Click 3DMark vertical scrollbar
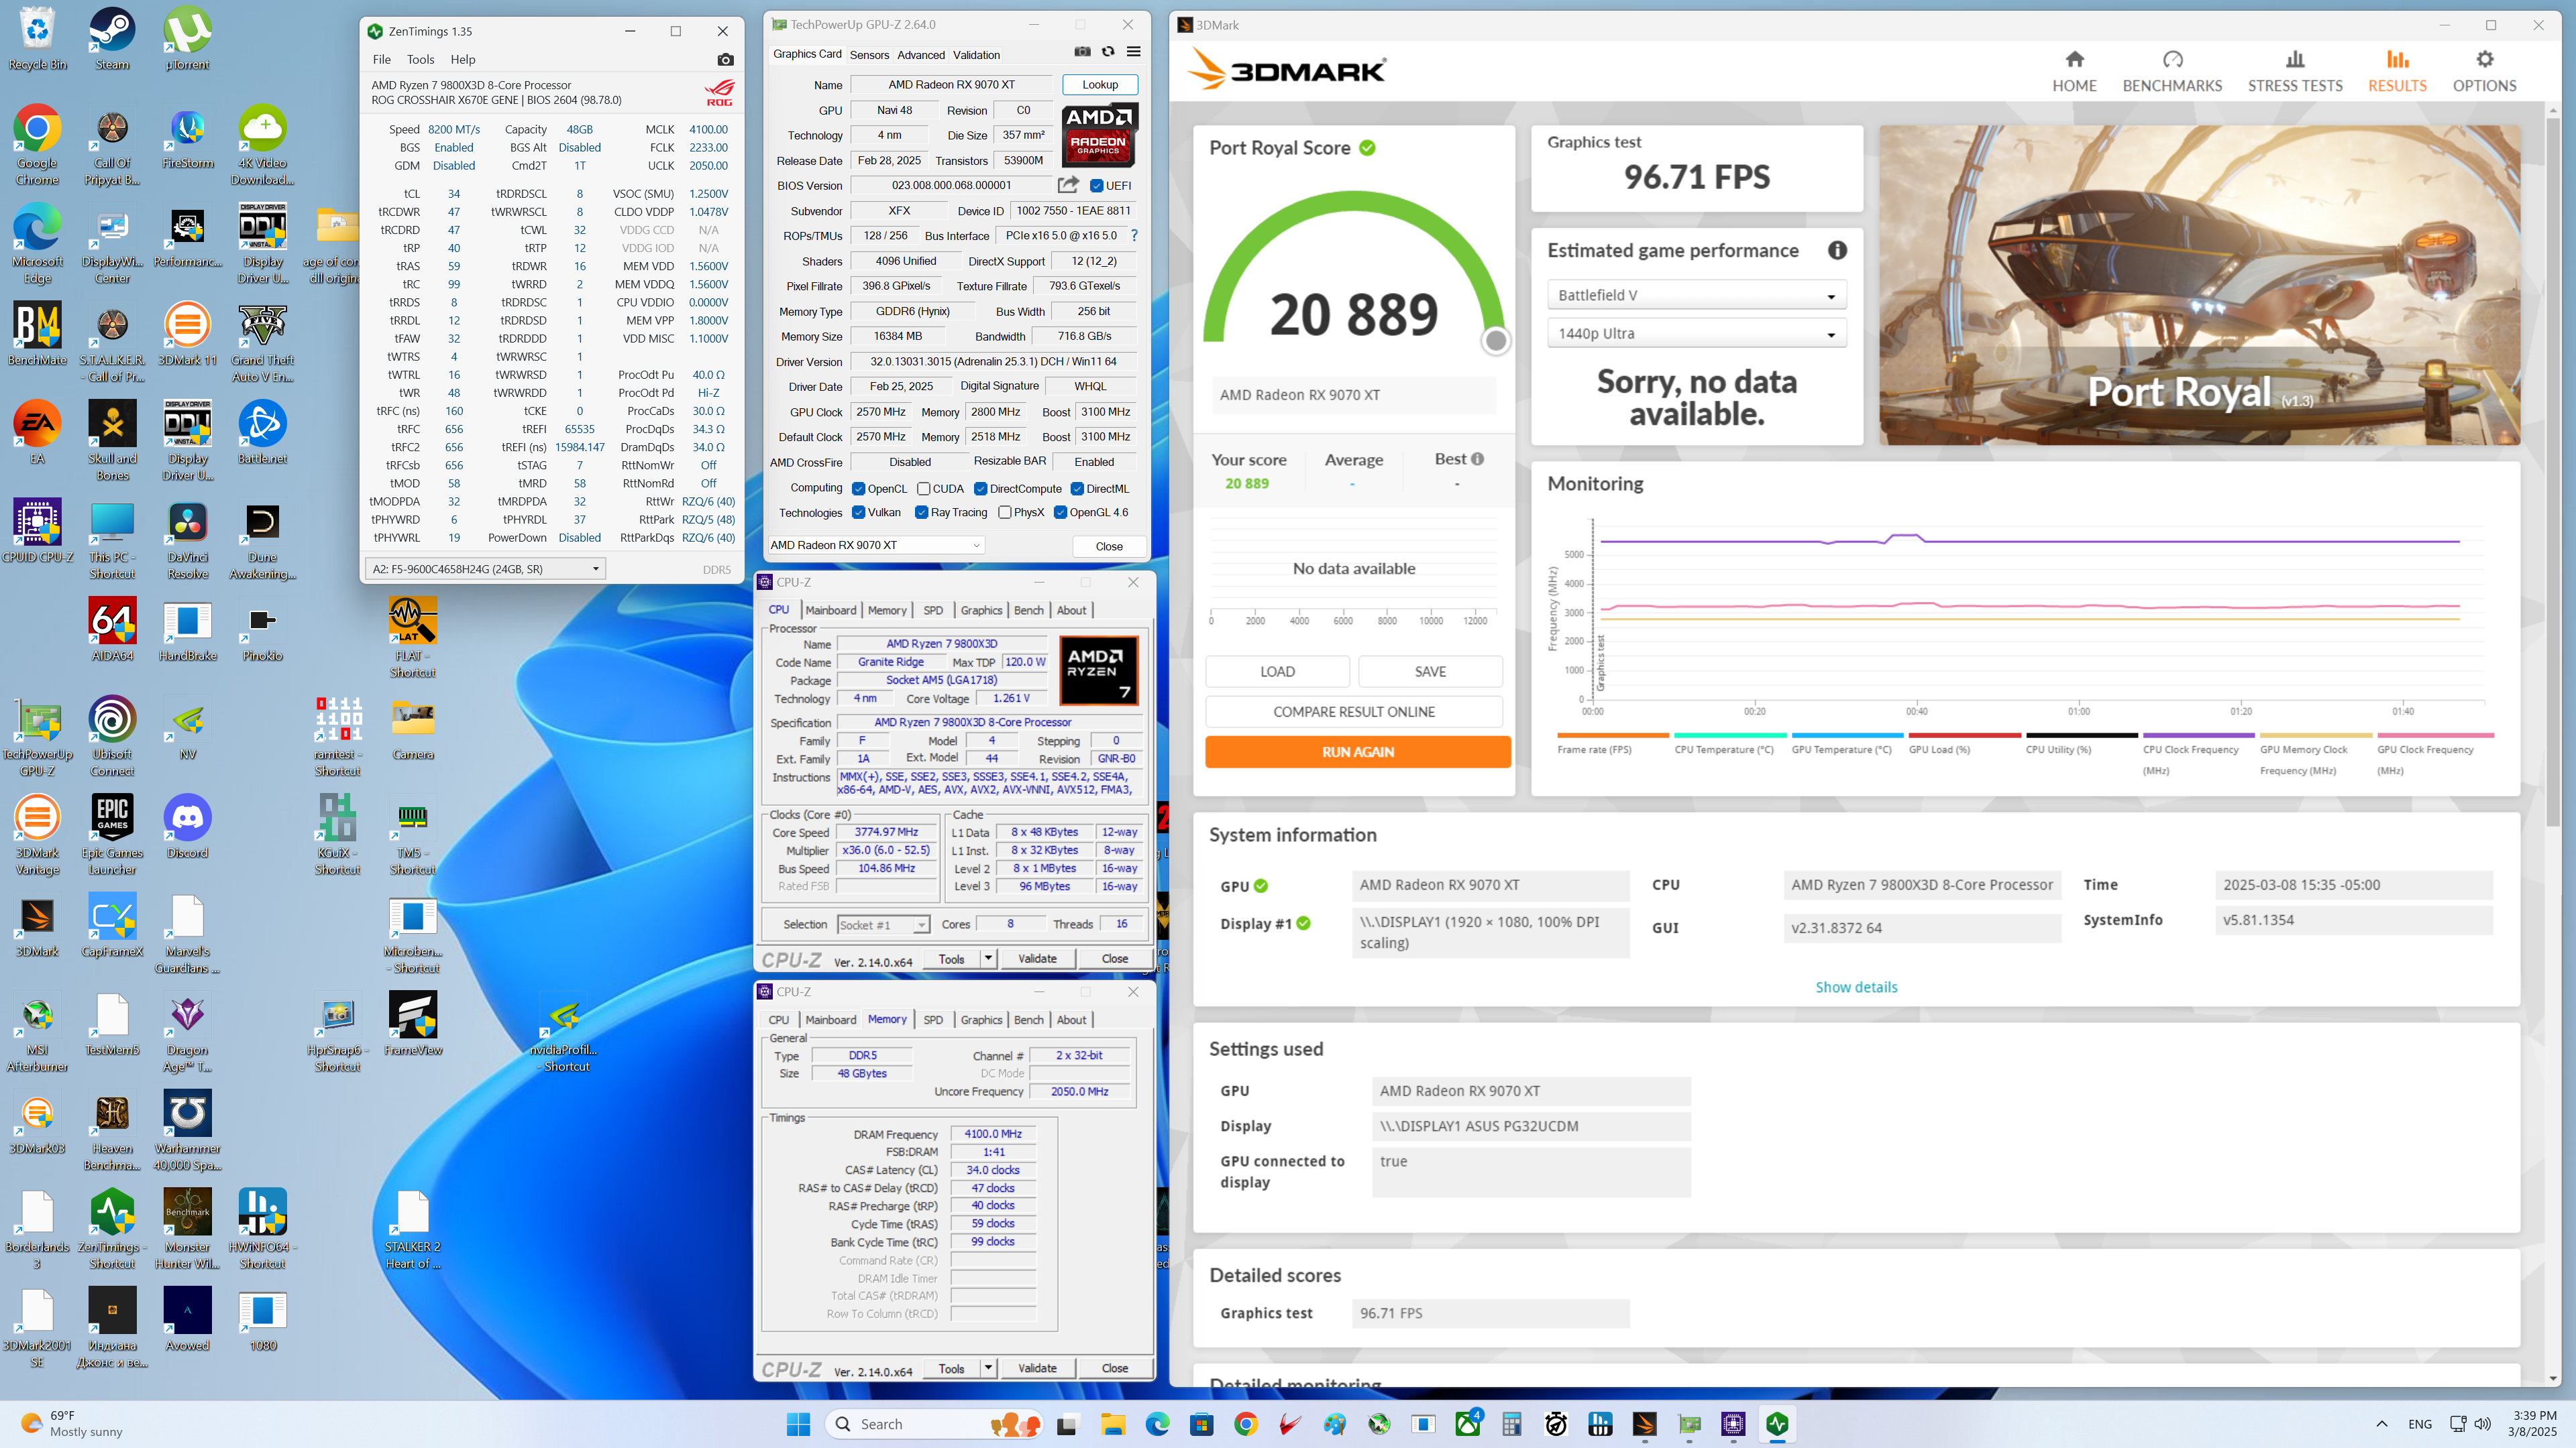This screenshot has width=2576, height=1448. [2553, 473]
